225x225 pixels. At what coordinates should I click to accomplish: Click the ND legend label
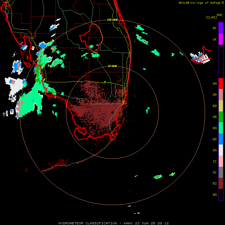click(x=214, y=194)
